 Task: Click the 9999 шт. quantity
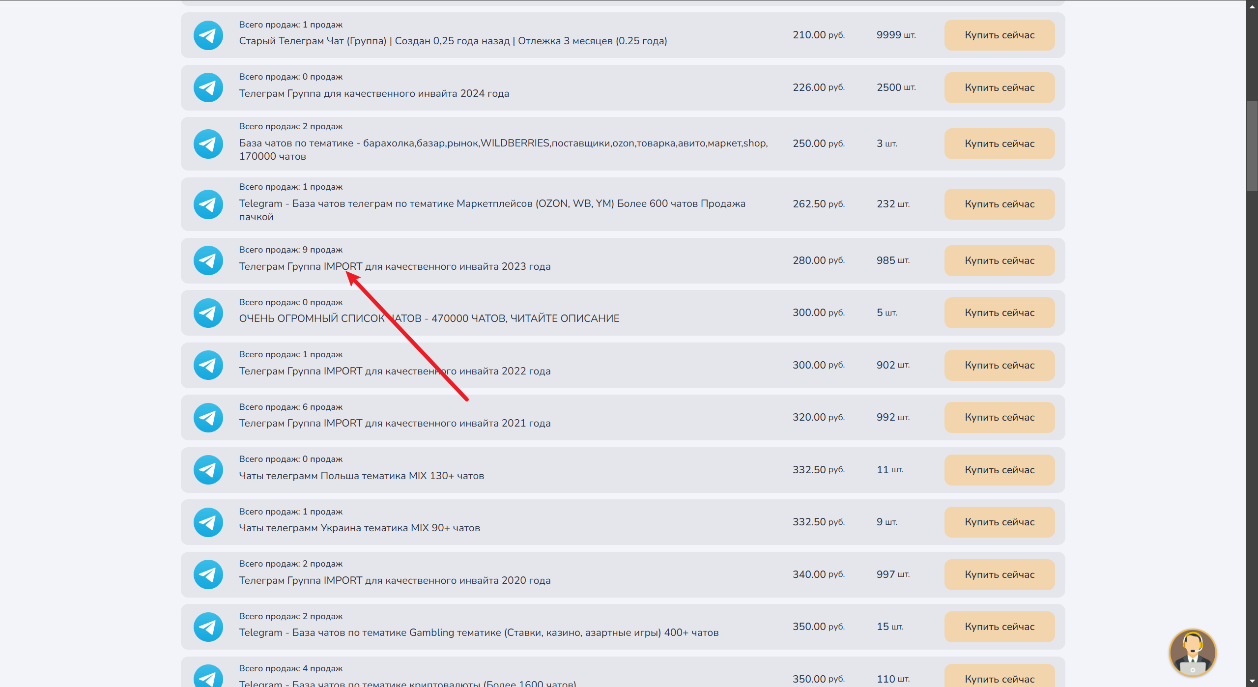pos(896,35)
